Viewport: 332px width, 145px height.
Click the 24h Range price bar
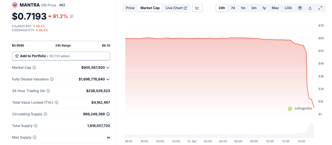tap(61, 41)
